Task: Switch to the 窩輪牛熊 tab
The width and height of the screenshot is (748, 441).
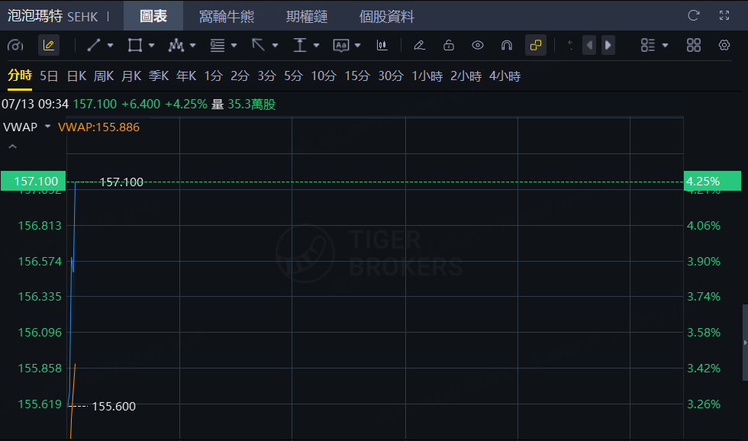Action: pos(227,17)
